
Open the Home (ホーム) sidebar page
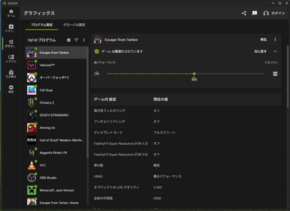[x=11, y=13]
